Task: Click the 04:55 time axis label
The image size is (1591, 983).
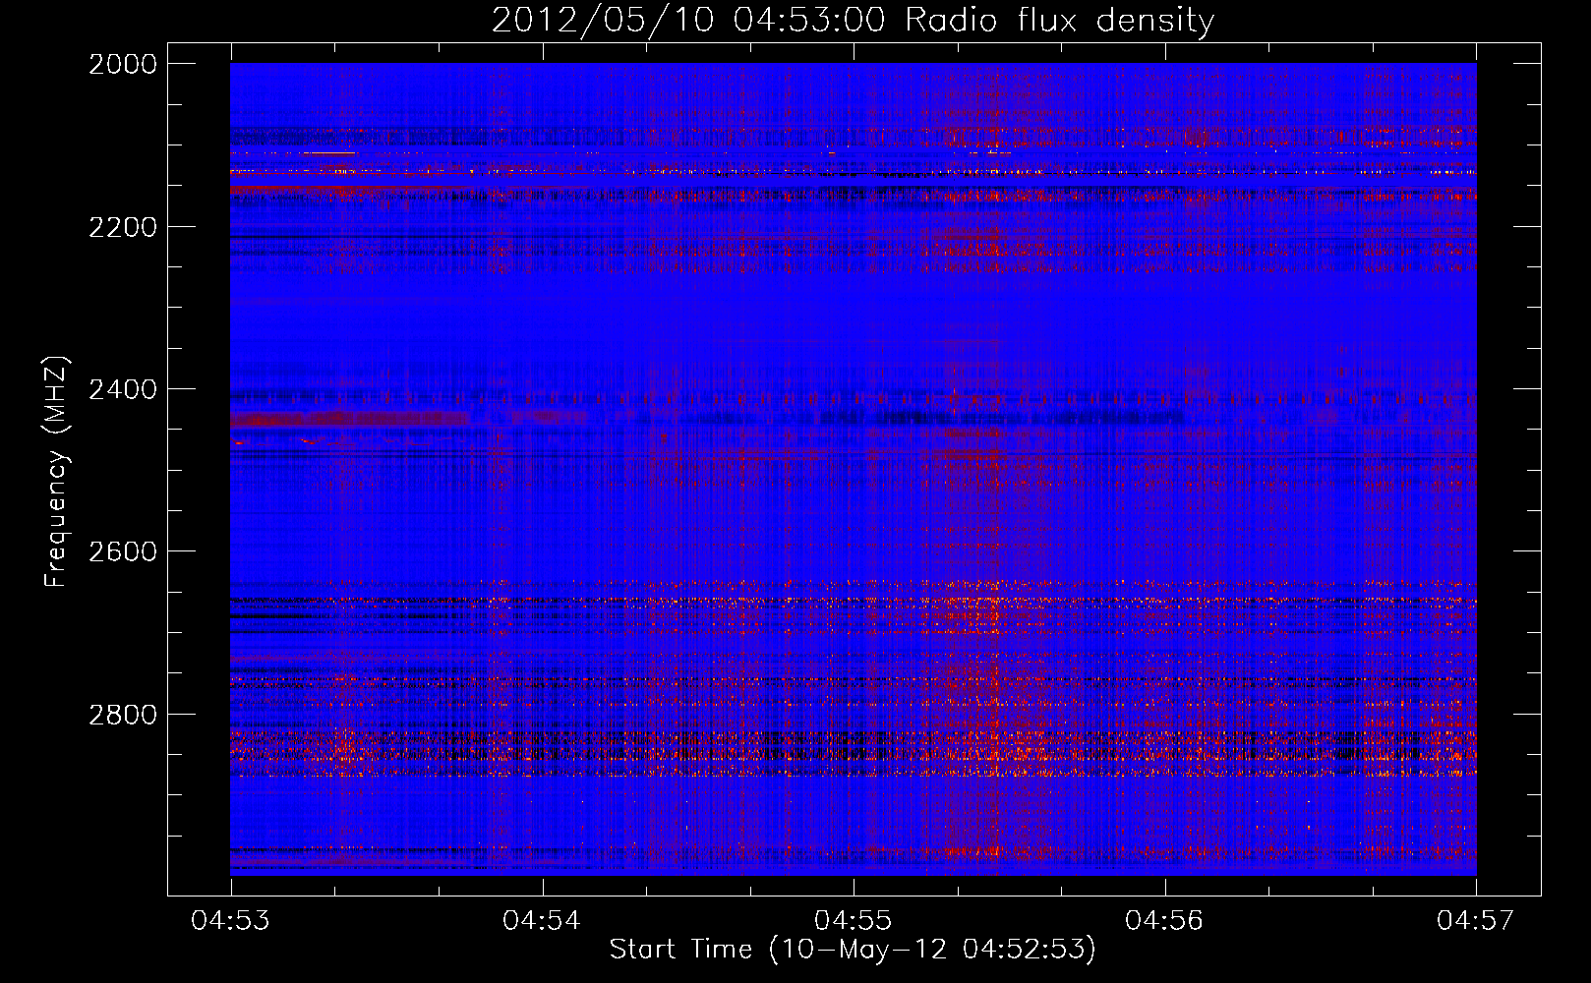Action: click(854, 920)
